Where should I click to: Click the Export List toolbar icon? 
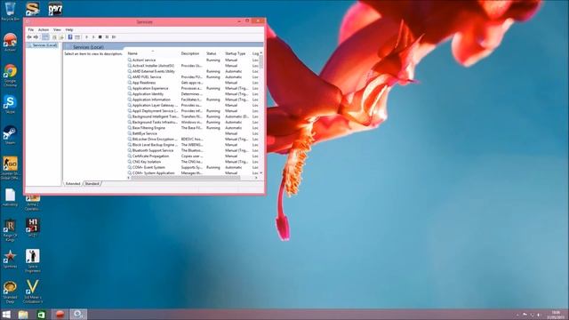(x=61, y=37)
